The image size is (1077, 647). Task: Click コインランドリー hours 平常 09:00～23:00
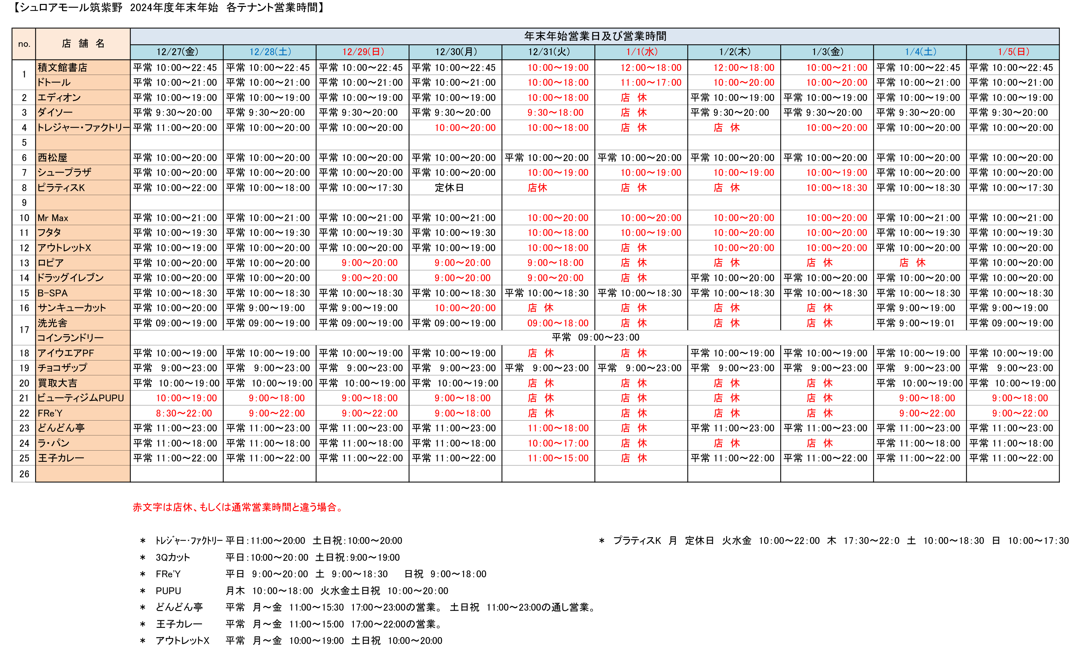(595, 337)
